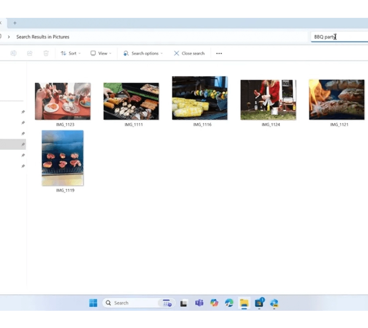Click the Share toolbar icon

29,53
